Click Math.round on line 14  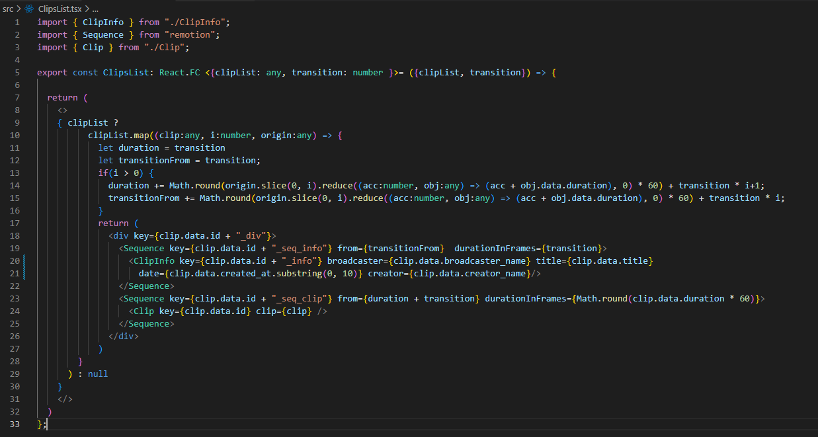[194, 185]
